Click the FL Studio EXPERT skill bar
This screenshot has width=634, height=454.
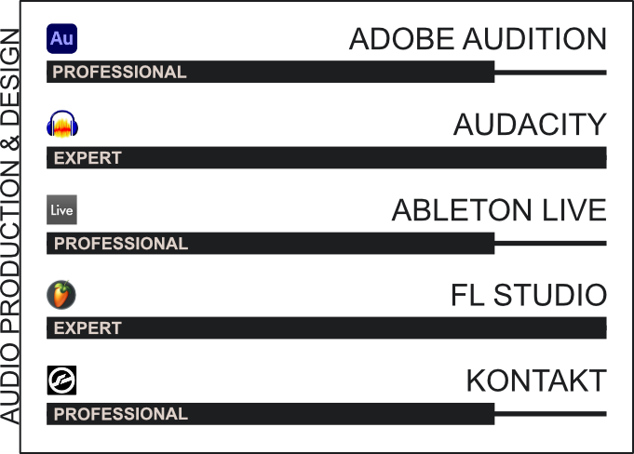click(x=327, y=328)
